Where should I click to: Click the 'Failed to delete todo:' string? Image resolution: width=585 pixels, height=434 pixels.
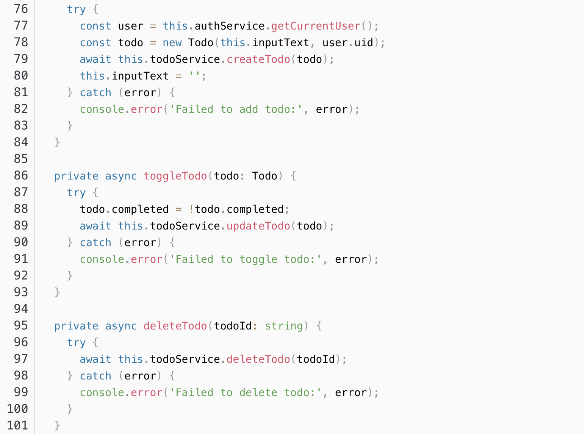(246, 392)
